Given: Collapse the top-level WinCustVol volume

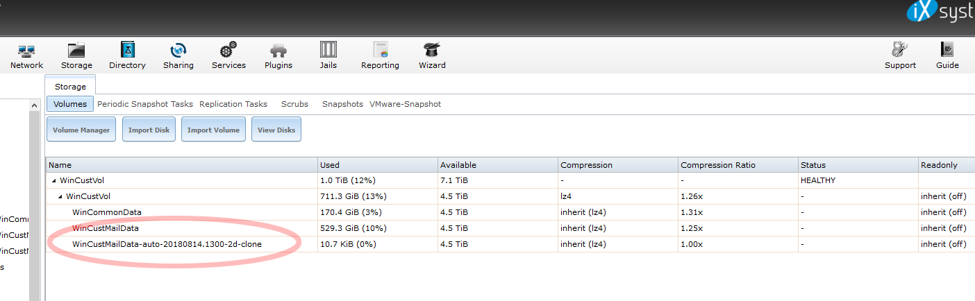Looking at the screenshot, I should (54, 180).
